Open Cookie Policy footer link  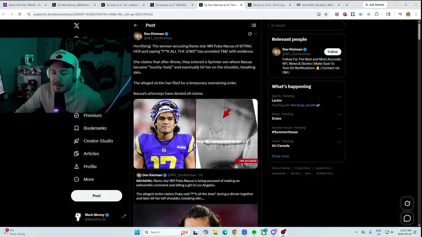322,168
